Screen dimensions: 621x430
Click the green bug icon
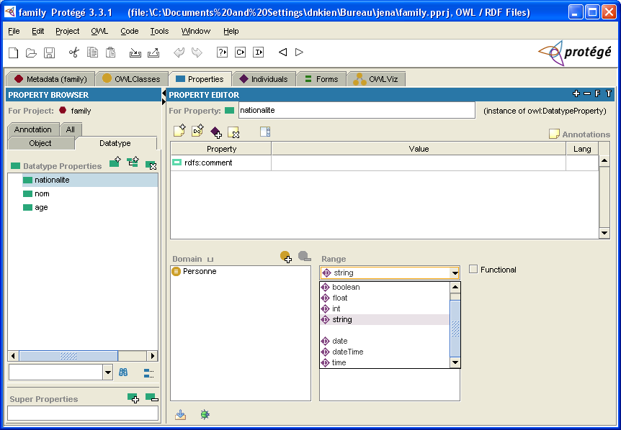[x=205, y=414]
